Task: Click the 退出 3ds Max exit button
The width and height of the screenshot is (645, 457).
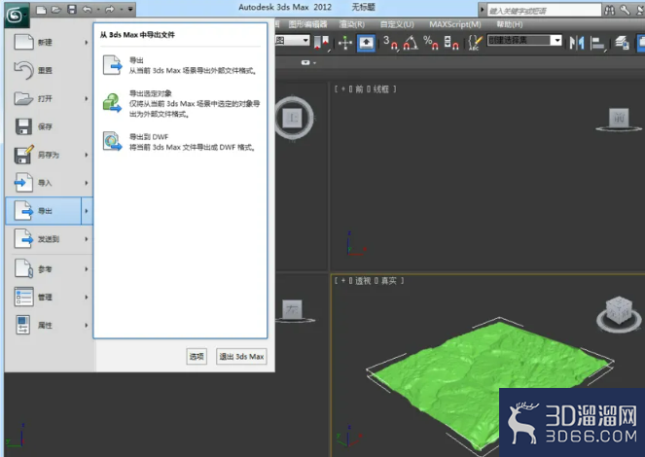Action: [x=241, y=356]
